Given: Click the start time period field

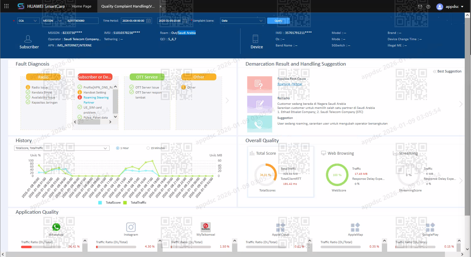Looking at the screenshot, I should (x=136, y=21).
